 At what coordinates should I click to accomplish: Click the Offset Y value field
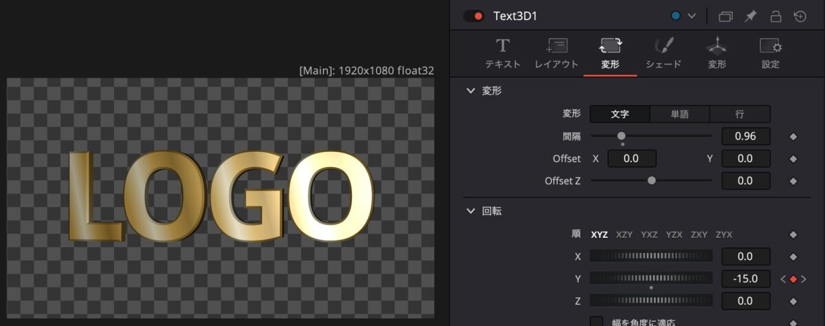point(746,159)
